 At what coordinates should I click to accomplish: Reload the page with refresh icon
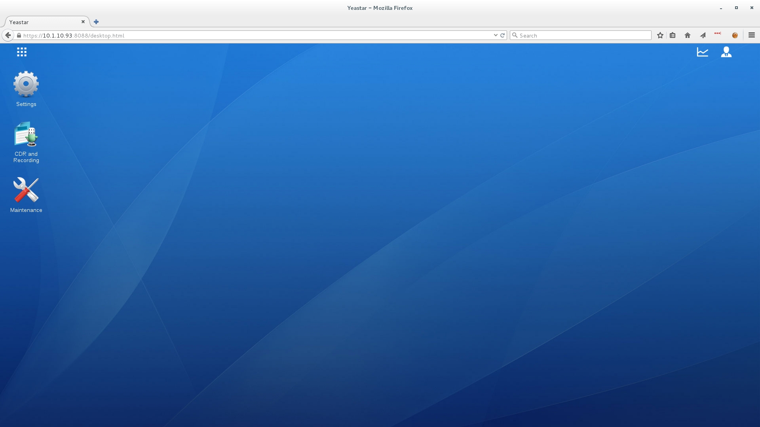tap(503, 35)
